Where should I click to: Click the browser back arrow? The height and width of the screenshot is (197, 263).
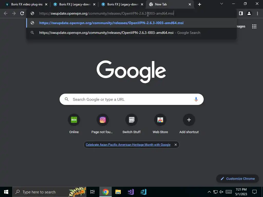pyautogui.click(x=6, y=13)
